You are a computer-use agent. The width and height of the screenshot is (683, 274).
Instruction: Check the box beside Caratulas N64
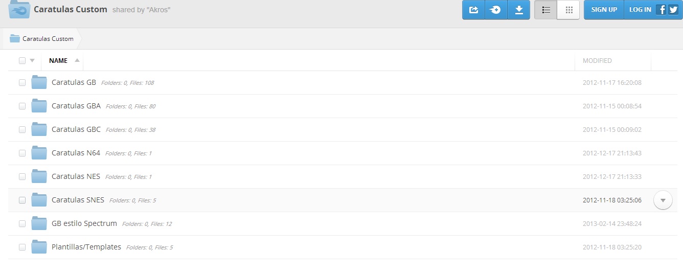[x=22, y=153]
